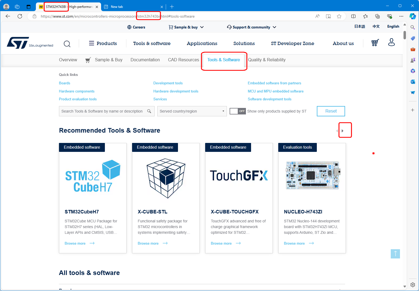The image size is (419, 291).
Task: Open Microsoft 365 from the Edge sidebar
Action: pyautogui.click(x=413, y=71)
